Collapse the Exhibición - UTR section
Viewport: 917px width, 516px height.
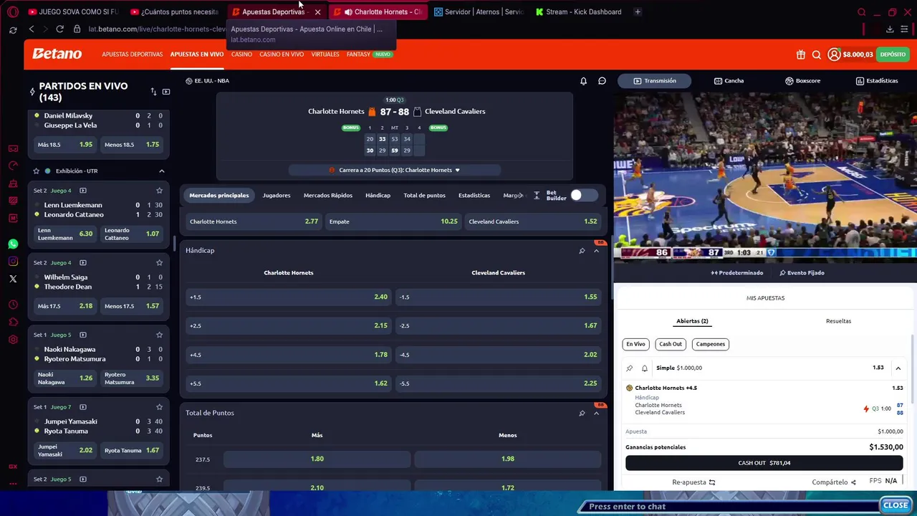[161, 171]
